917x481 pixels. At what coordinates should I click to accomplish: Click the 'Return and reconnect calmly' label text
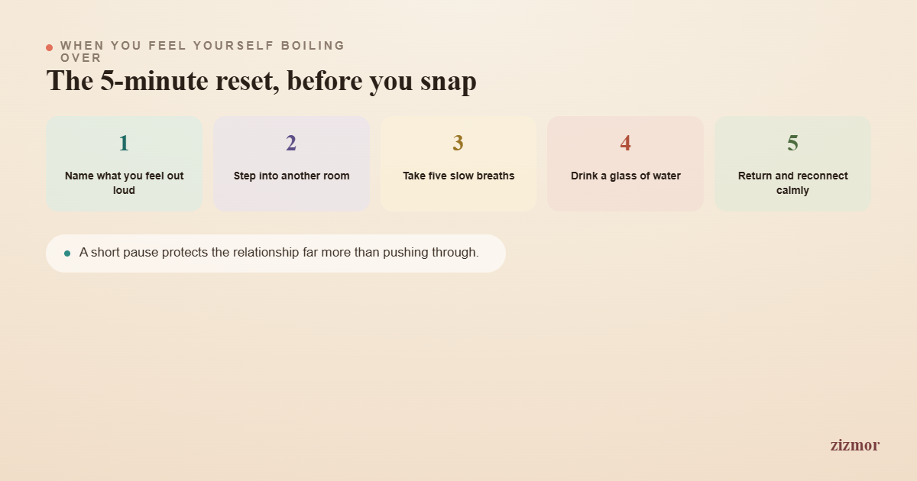click(792, 183)
